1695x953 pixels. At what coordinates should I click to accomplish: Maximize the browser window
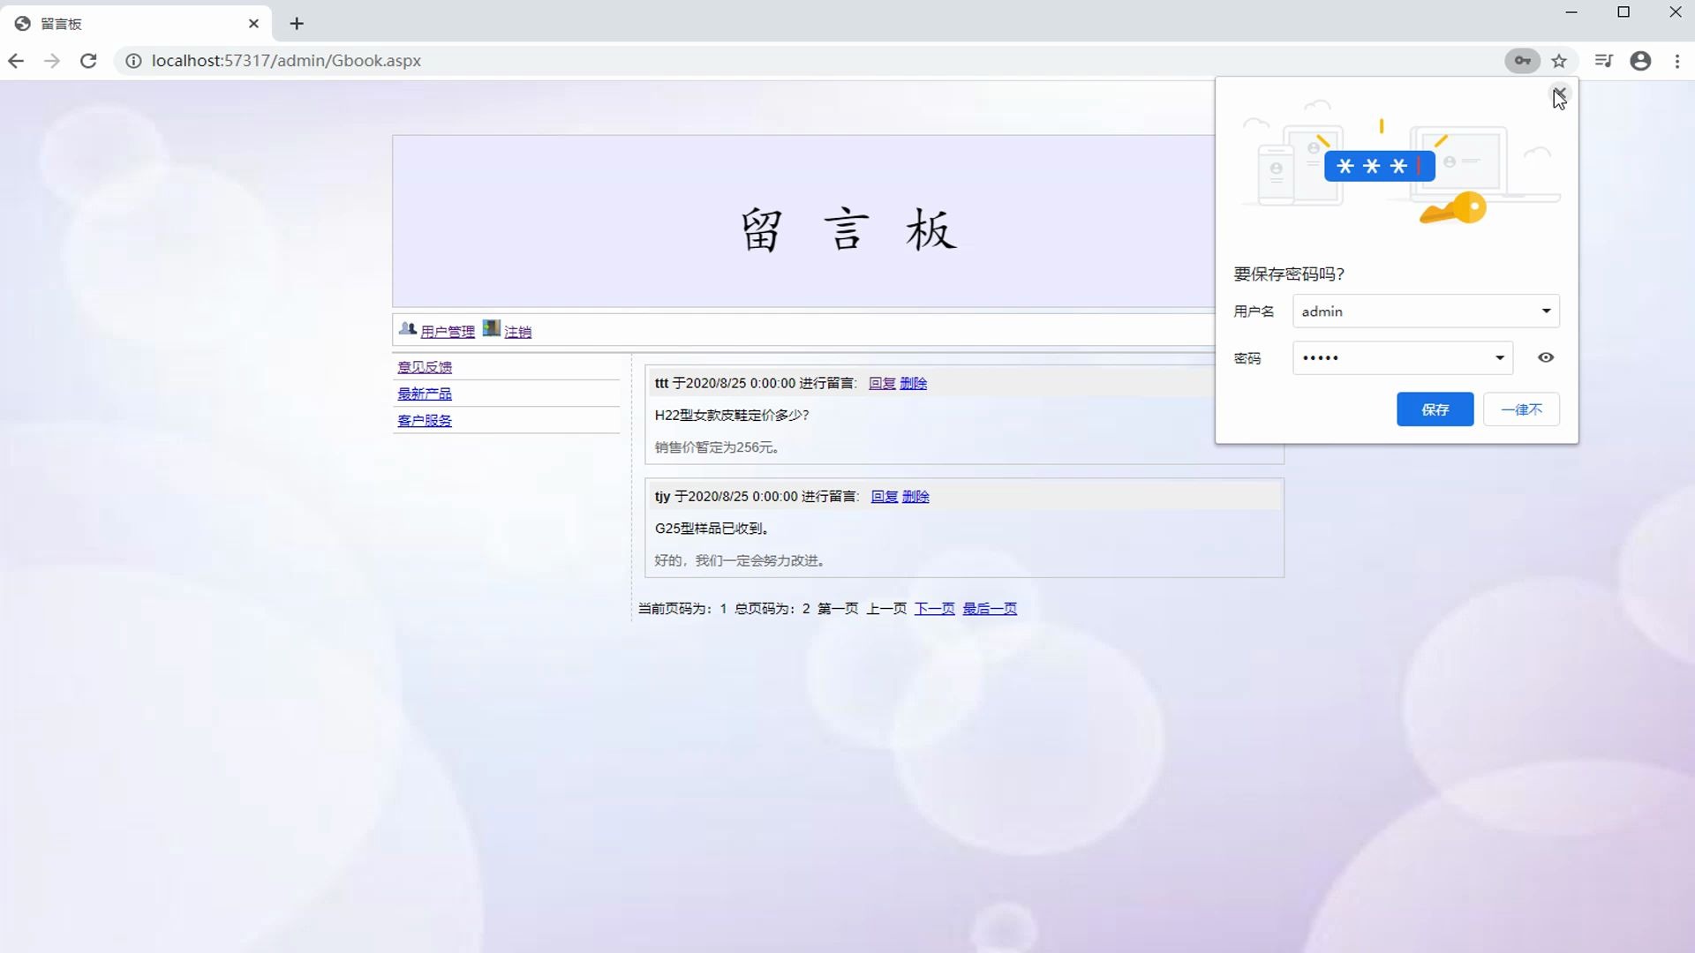point(1623,12)
